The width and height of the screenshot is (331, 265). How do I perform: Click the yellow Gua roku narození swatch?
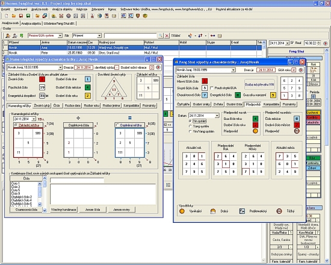point(273,95)
